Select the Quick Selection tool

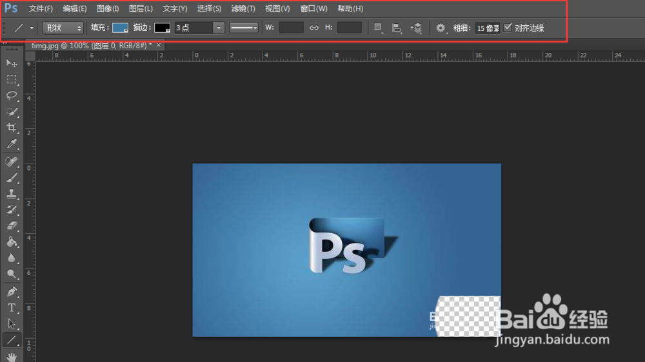coord(12,111)
